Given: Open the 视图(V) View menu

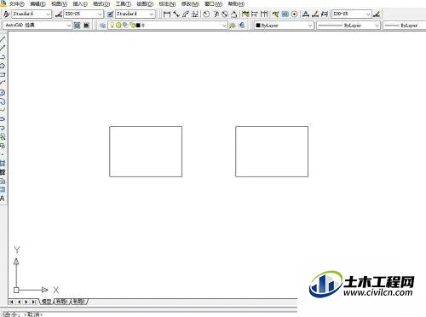Looking at the screenshot, I should [60, 3].
